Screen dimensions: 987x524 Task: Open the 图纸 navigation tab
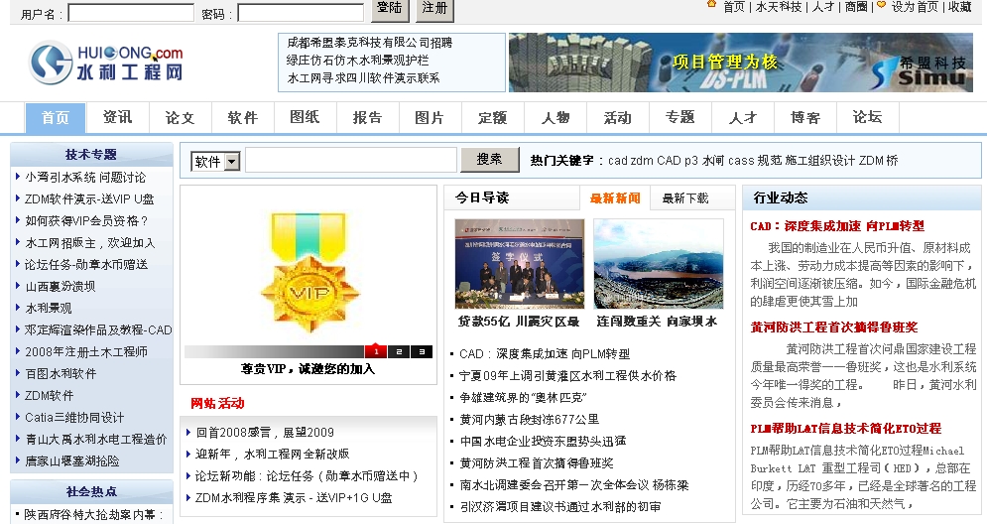305,118
